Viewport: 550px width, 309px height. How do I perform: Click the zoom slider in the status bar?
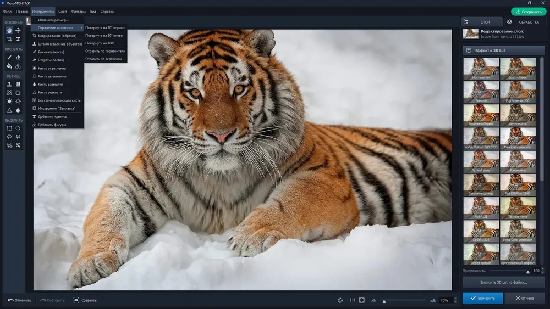pos(403,301)
